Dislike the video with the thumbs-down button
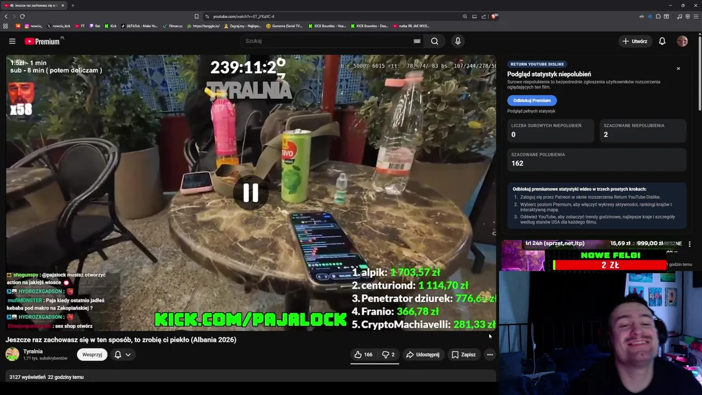 click(388, 354)
